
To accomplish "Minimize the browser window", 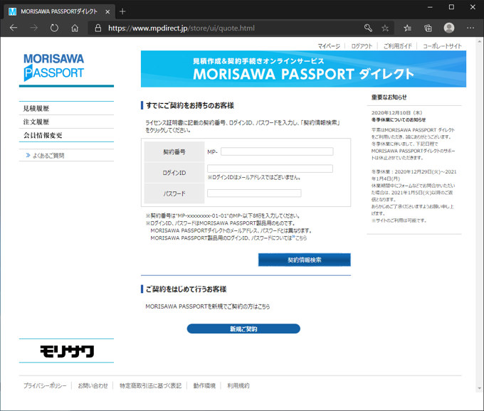I will coord(430,7).
